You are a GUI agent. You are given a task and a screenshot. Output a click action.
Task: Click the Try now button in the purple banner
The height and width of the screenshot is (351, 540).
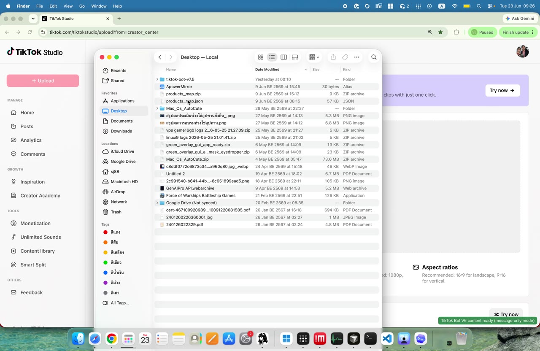coord(502,90)
